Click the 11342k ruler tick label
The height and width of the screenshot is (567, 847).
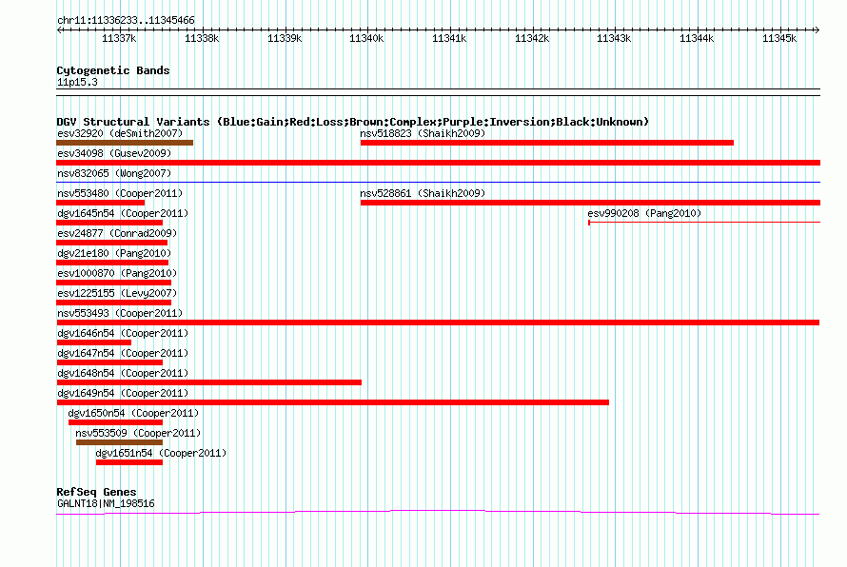point(532,38)
